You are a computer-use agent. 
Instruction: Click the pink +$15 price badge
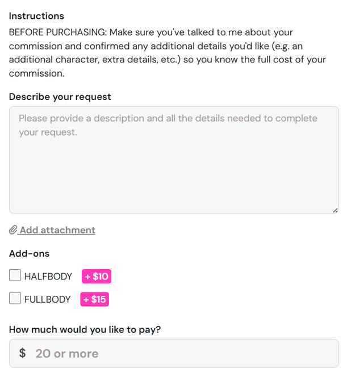94,299
